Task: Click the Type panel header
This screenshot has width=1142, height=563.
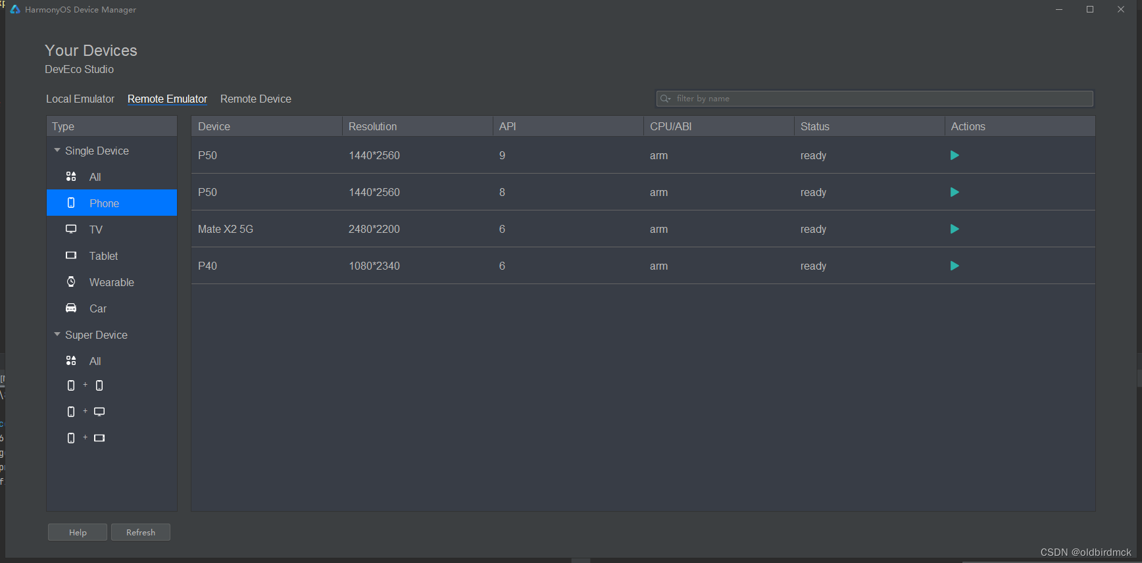Action: point(112,126)
